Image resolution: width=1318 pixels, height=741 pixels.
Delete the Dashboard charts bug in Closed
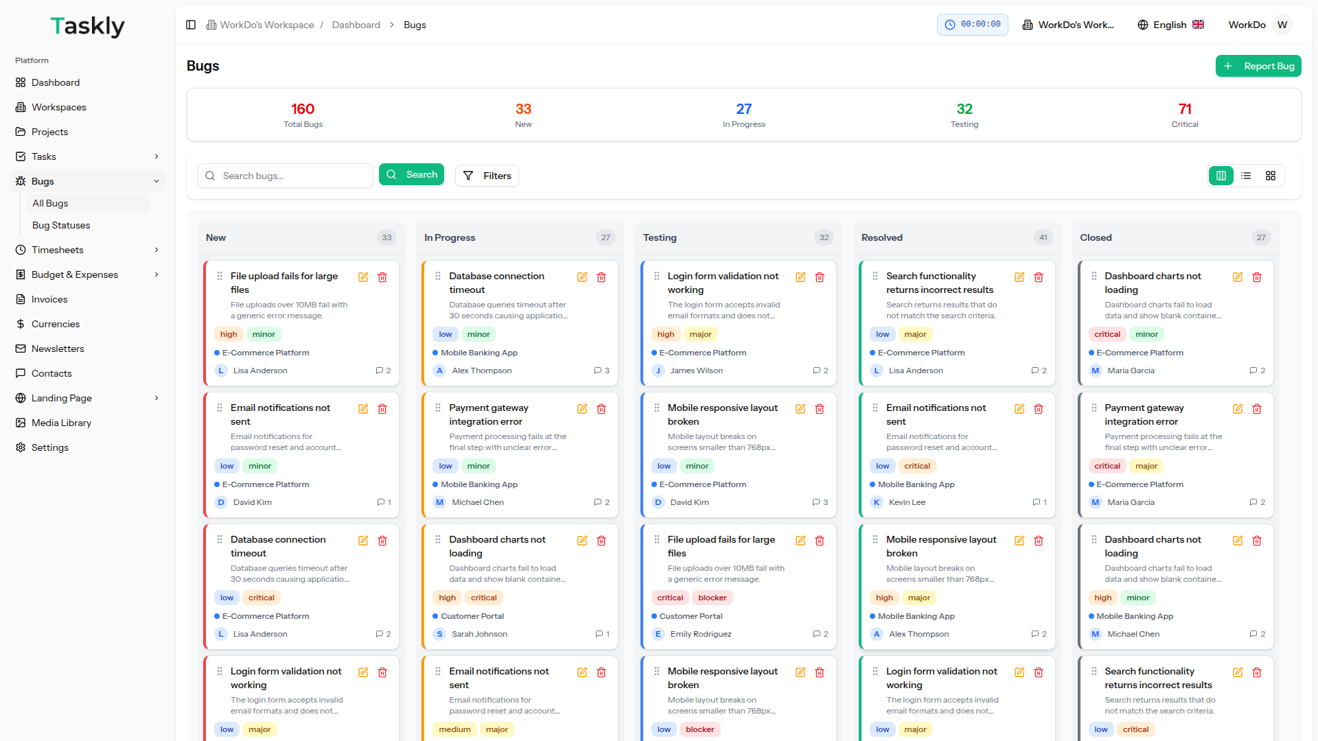1257,277
